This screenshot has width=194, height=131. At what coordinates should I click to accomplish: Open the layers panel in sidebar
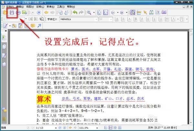4,64
